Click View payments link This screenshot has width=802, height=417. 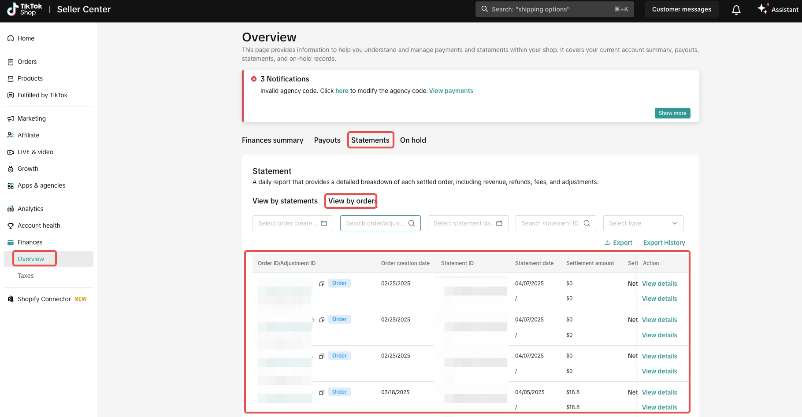[x=451, y=91]
